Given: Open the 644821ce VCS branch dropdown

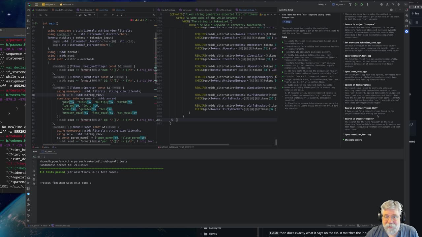Looking at the screenshot, I should 66,5.
